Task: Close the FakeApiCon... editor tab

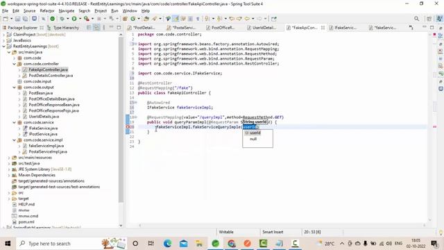Action: [x=323, y=28]
